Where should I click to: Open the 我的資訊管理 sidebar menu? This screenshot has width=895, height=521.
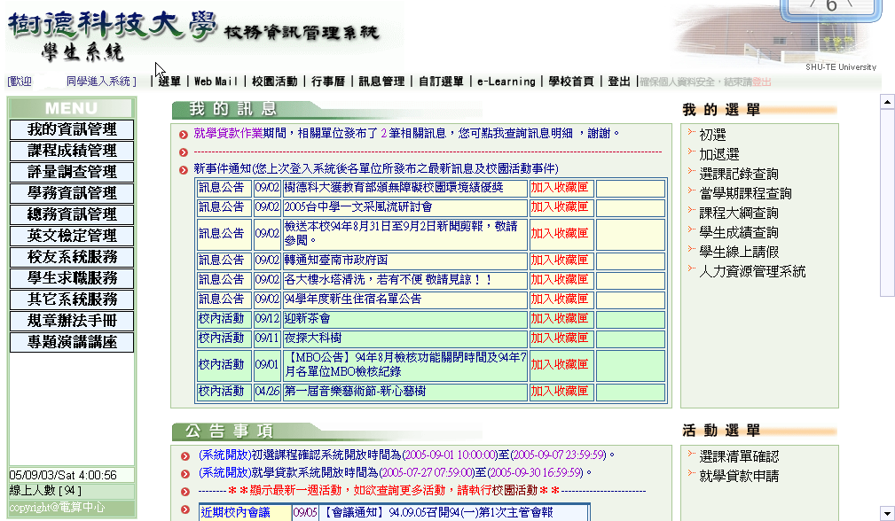click(x=72, y=129)
